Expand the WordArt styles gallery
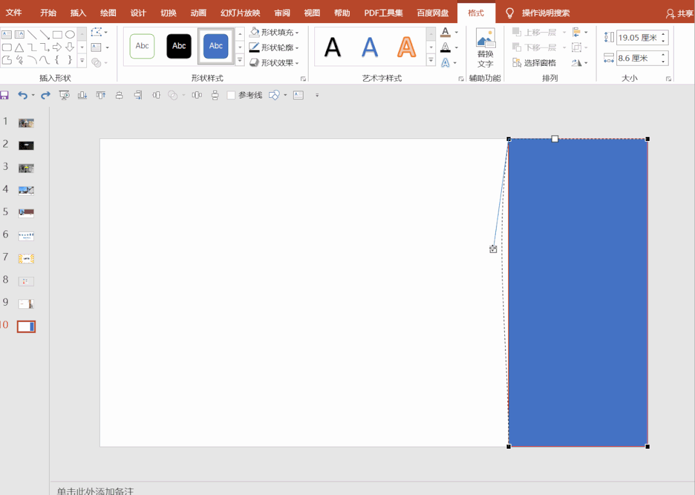The image size is (695, 495). click(x=431, y=61)
